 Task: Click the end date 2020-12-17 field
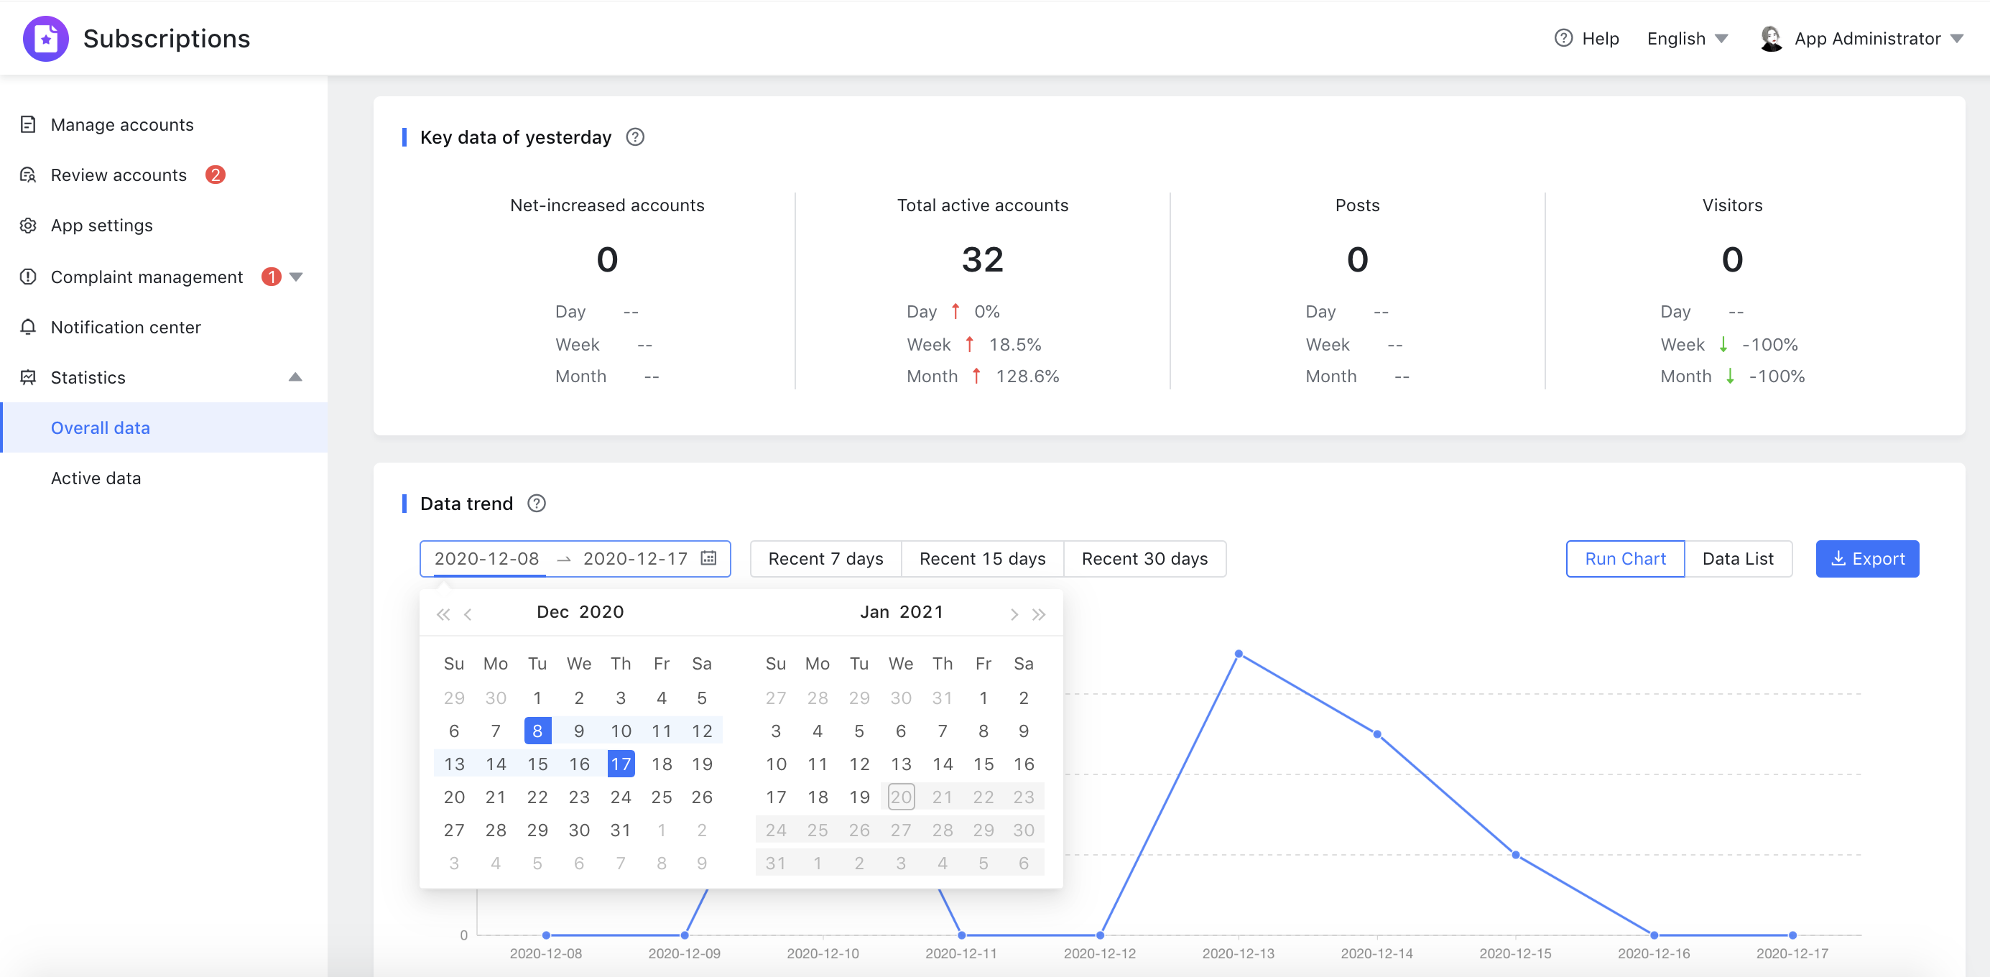[x=635, y=558]
